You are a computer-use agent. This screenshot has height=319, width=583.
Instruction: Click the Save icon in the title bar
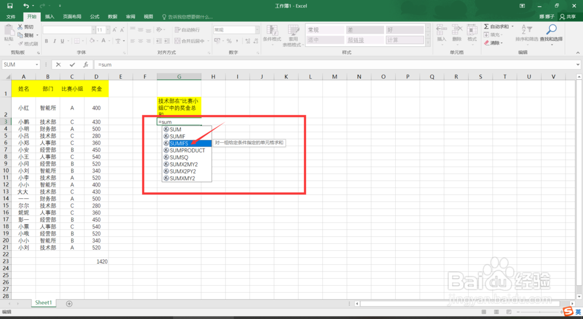[10, 6]
